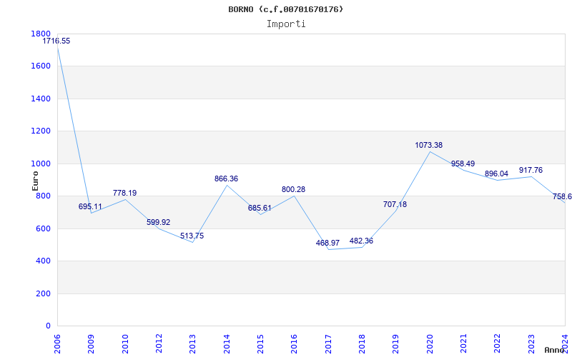This screenshot has width=572, height=357.
Task: Click the 2012 x-axis year label
Action: 159,343
